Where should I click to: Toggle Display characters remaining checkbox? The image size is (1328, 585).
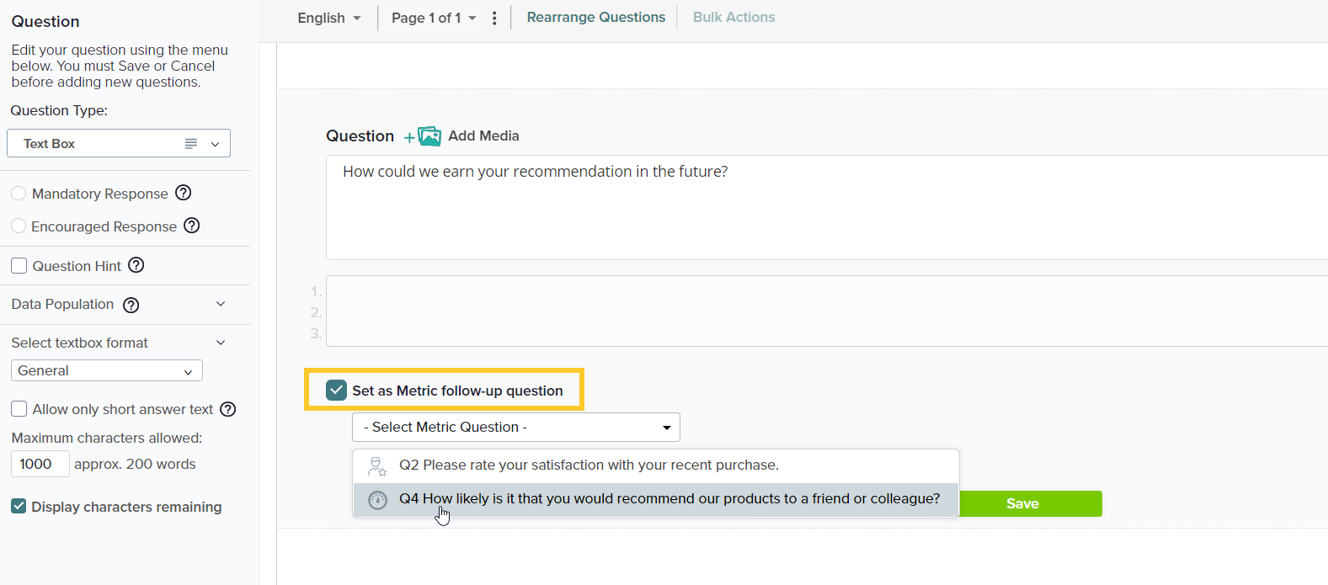point(19,506)
